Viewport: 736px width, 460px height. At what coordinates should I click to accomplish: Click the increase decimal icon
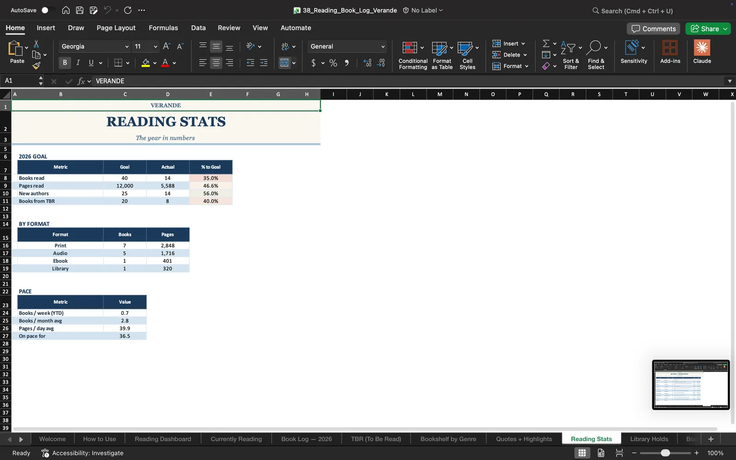pyautogui.click(x=367, y=63)
